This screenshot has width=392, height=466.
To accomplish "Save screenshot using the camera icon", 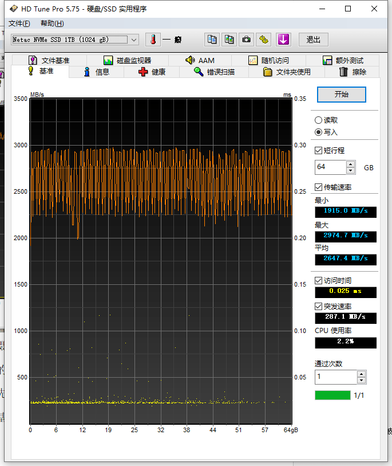I will (246, 40).
